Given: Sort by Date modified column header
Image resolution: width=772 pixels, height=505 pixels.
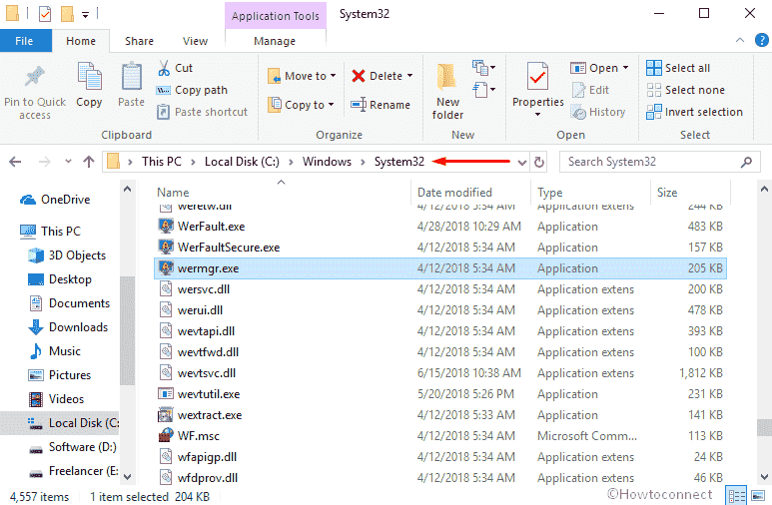Looking at the screenshot, I should pos(454,193).
